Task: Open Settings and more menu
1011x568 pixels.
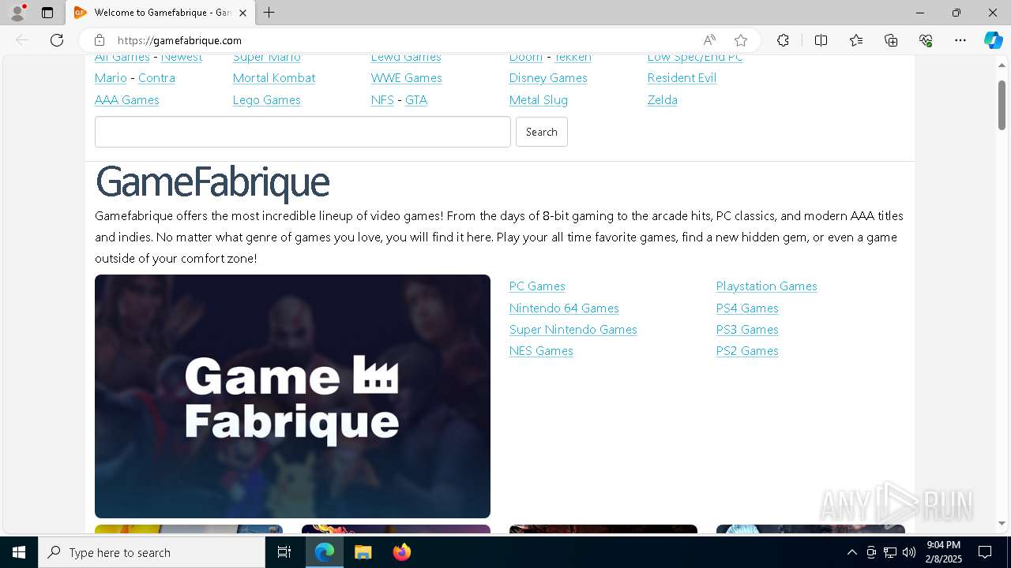Action: (960, 40)
